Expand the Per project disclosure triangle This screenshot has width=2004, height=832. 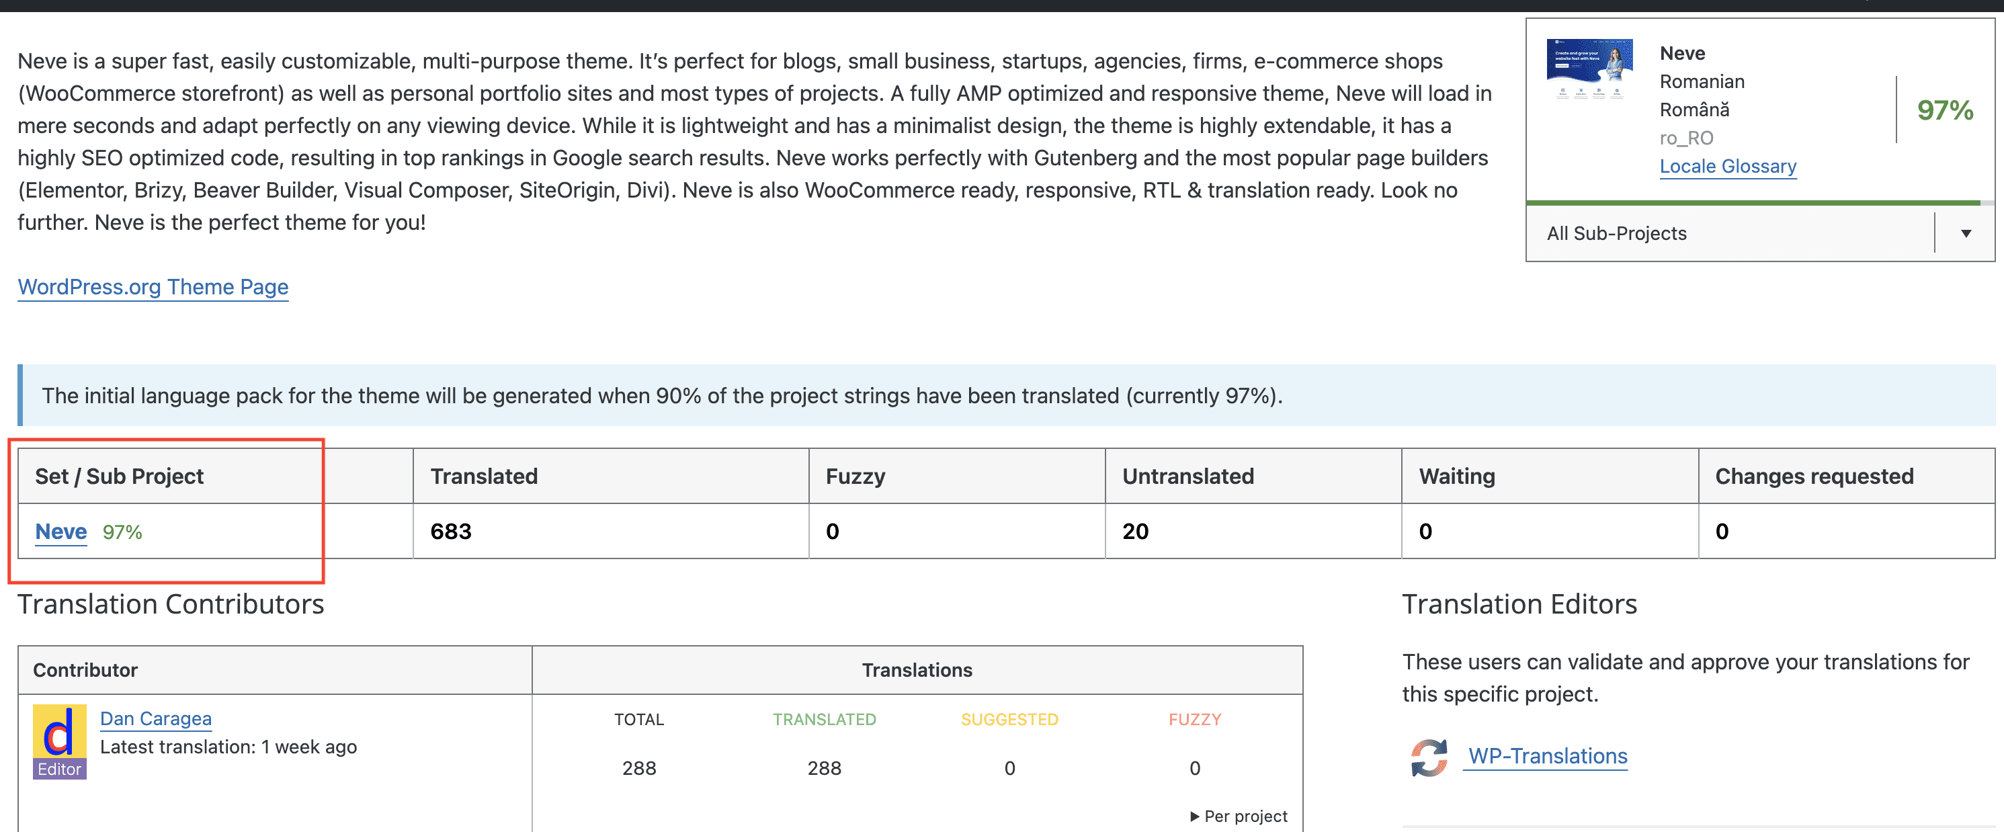tap(1194, 816)
